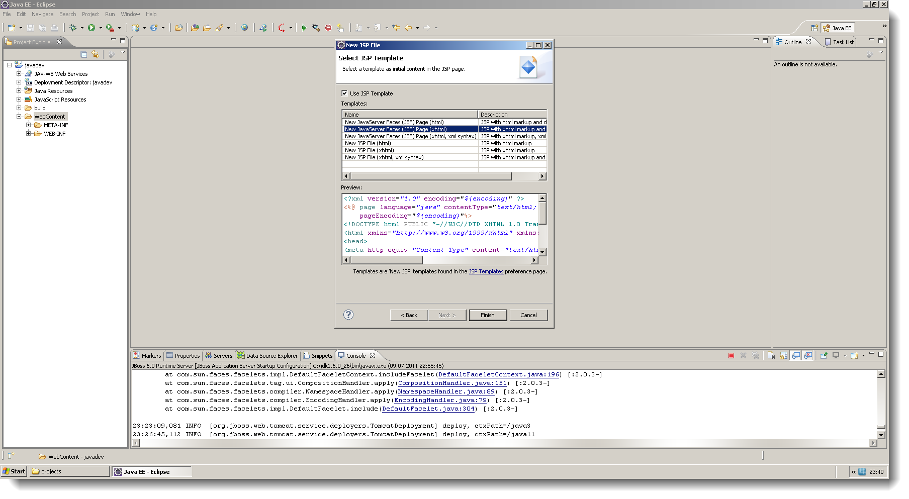Expand the build folder node
909x499 pixels.
(19, 108)
